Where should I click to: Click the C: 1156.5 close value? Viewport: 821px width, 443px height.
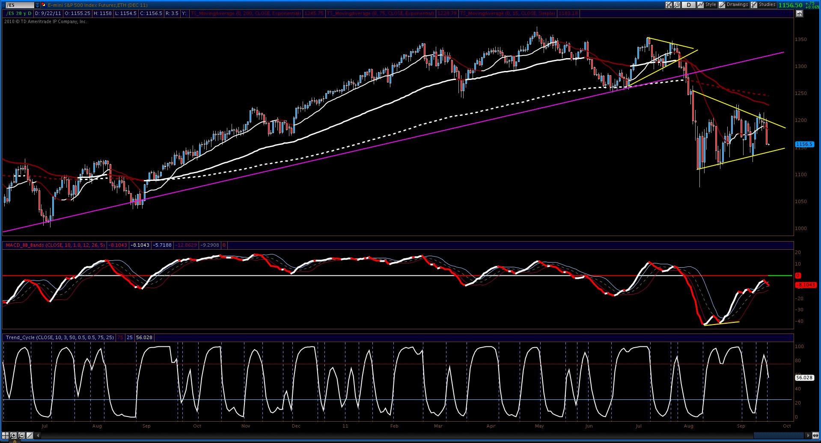click(x=152, y=14)
